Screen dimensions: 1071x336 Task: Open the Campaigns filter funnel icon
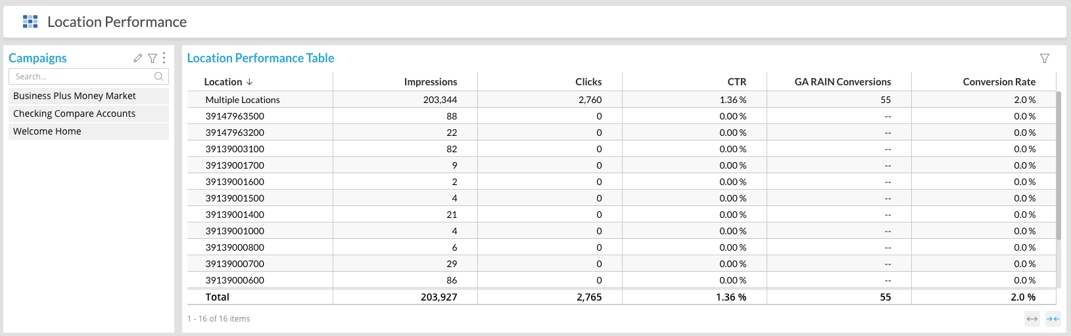[x=153, y=58]
